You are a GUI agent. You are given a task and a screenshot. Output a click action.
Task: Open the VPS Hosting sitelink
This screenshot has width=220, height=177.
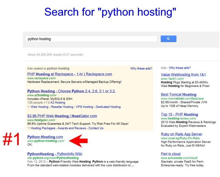(x=84, y=107)
